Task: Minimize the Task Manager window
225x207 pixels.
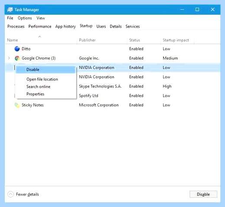Action: click(182, 10)
